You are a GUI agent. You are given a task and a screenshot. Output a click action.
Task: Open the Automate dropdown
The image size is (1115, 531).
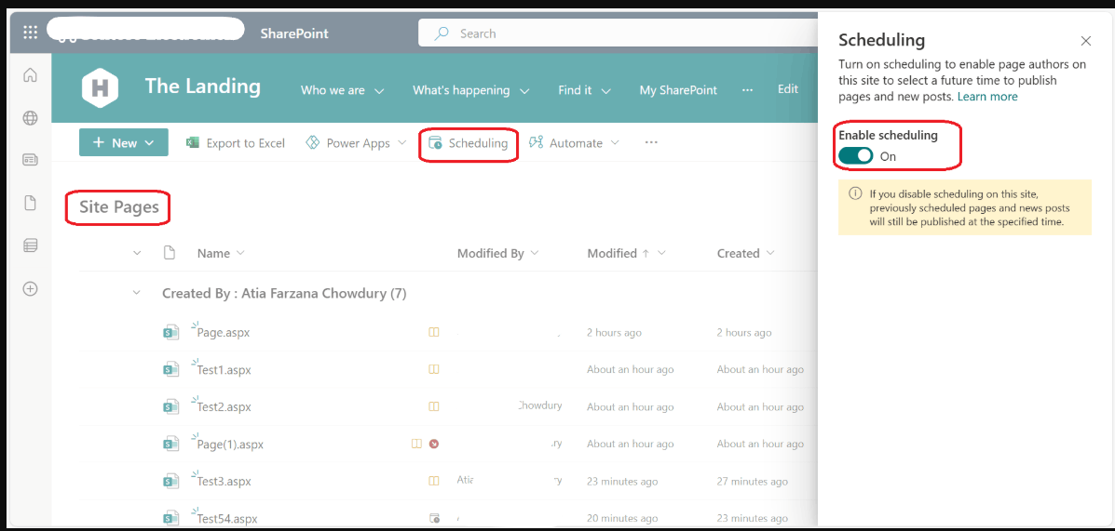[615, 142]
